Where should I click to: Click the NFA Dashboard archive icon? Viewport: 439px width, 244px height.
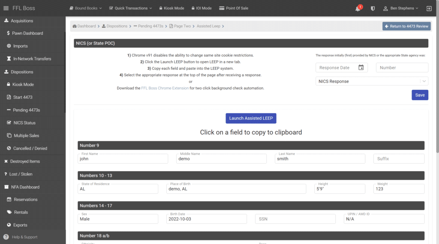click(6, 187)
